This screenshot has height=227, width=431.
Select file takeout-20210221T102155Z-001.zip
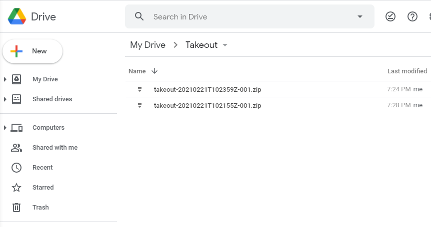tap(207, 105)
